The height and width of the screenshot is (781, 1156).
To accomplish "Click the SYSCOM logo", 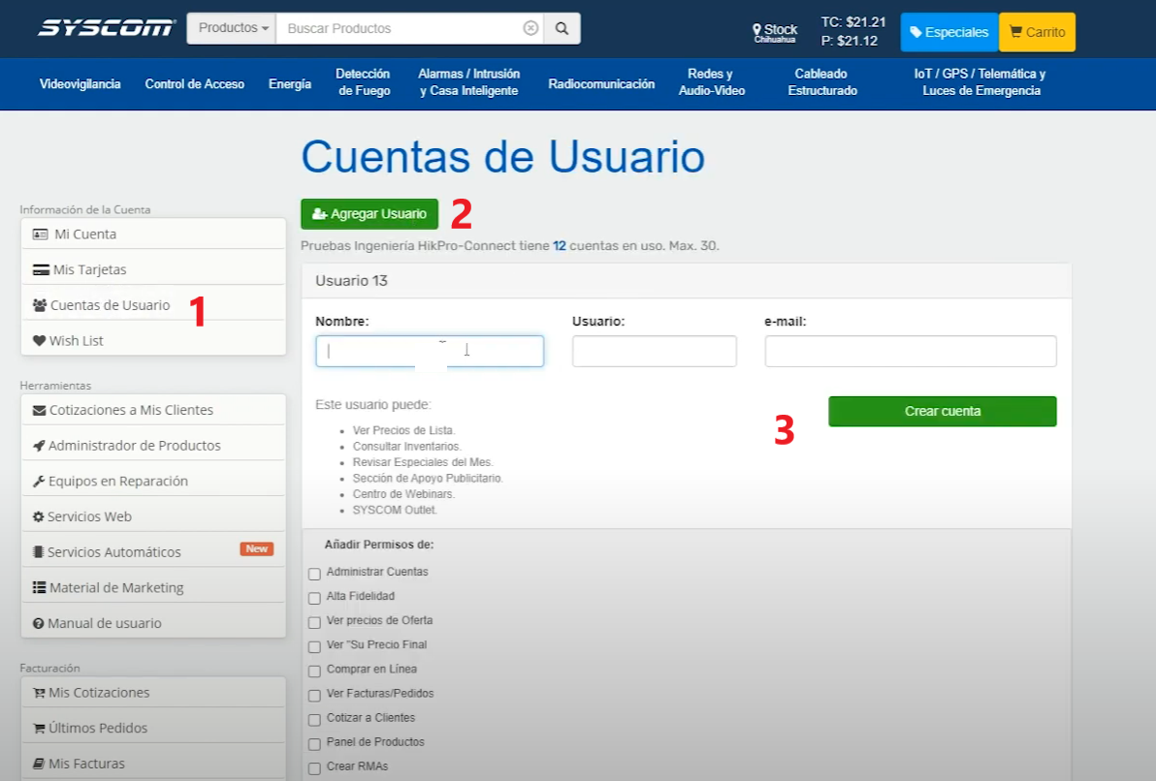I will [107, 28].
